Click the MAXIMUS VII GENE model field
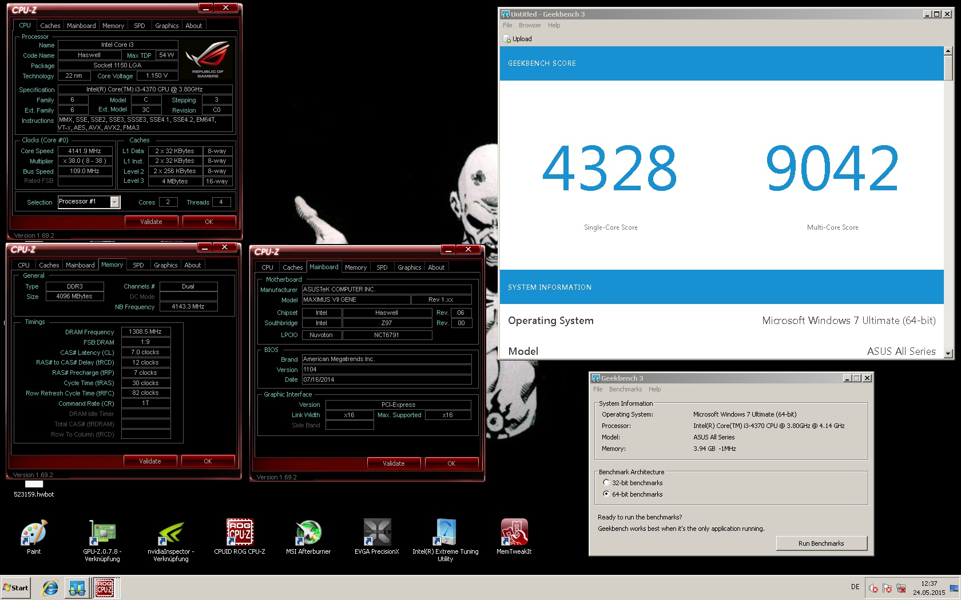961x600 pixels. (x=356, y=299)
